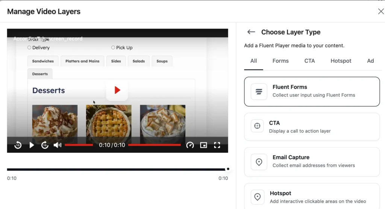Open the playback speed control
The width and height of the screenshot is (385, 209).
tap(190, 145)
